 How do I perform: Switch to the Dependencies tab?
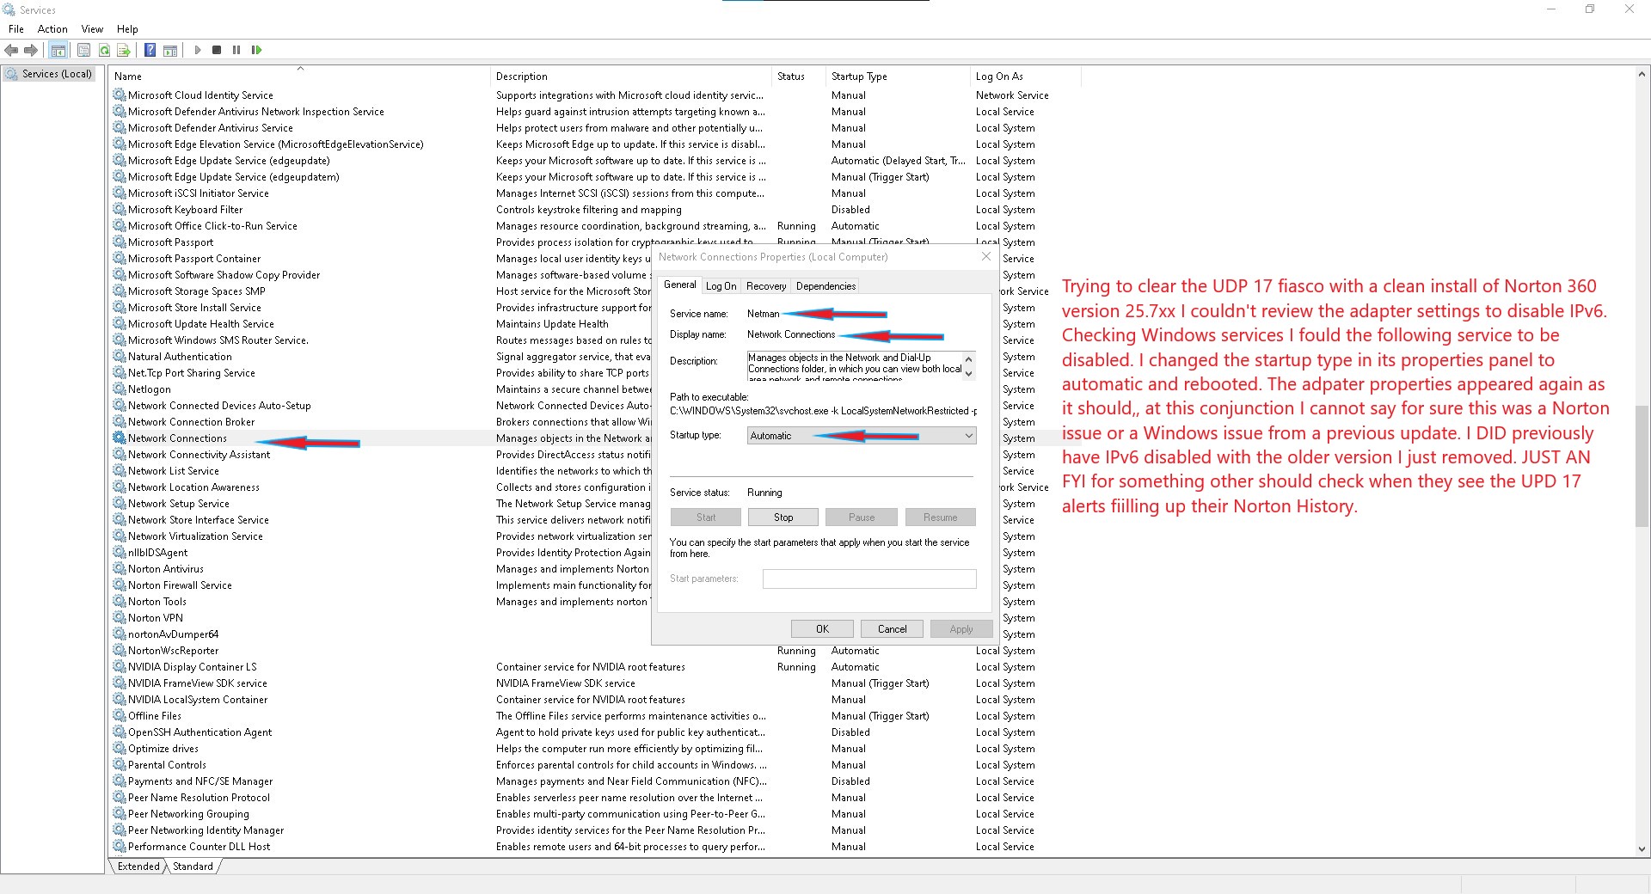(x=825, y=286)
